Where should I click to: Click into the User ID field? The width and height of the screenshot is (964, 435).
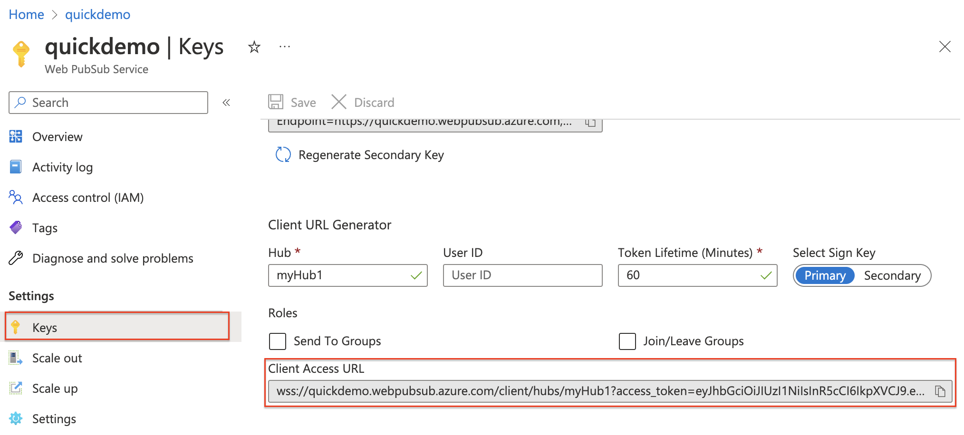pyautogui.click(x=522, y=275)
